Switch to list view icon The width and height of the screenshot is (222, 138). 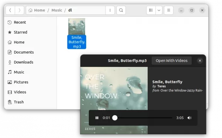[151, 10]
